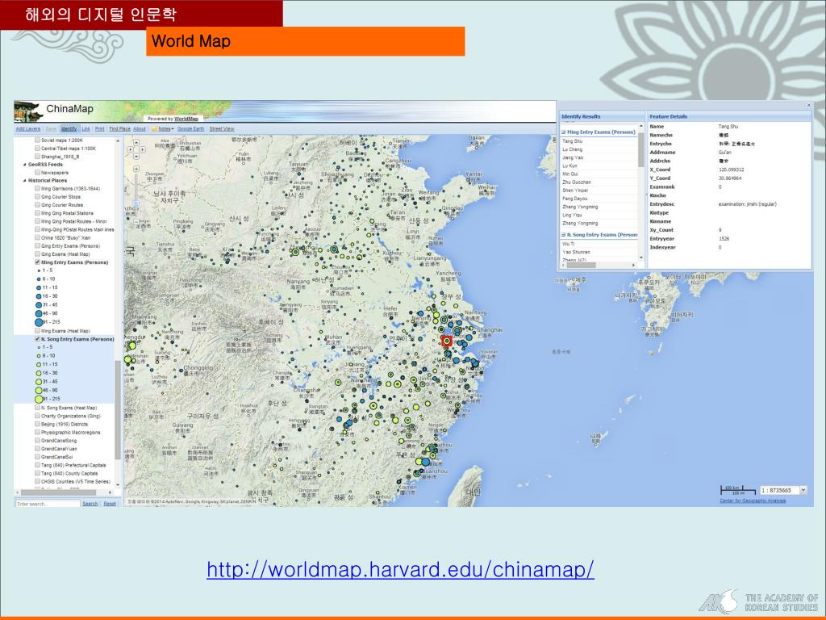Pan the map up with the arrow button
826x620 pixels.
pos(136,142)
